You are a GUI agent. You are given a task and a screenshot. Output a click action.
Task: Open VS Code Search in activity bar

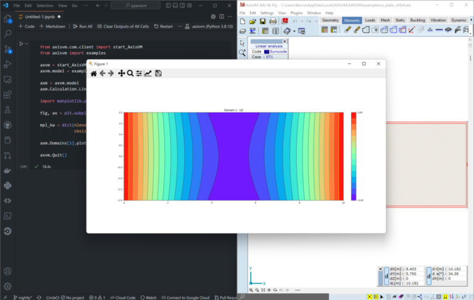tap(7, 33)
